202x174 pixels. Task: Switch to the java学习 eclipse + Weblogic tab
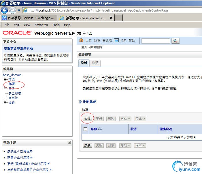tap(29, 18)
